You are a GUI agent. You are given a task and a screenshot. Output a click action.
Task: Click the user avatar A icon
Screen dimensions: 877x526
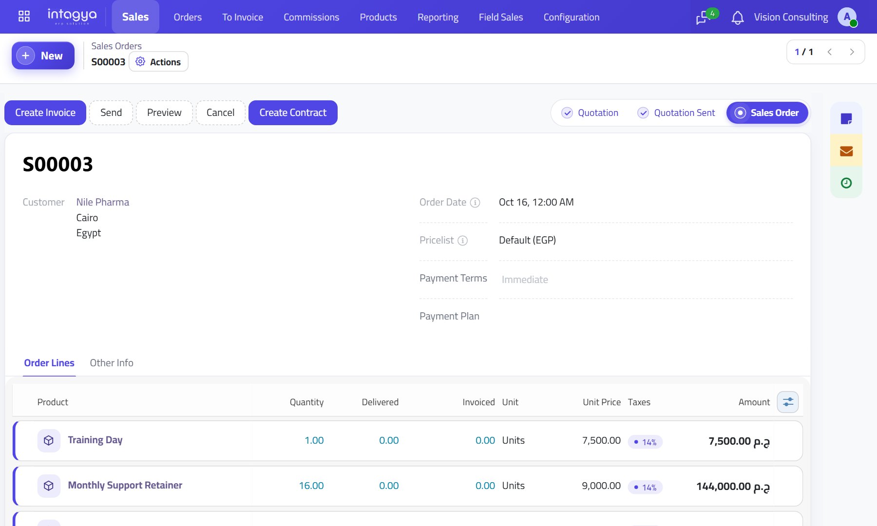coord(847,17)
